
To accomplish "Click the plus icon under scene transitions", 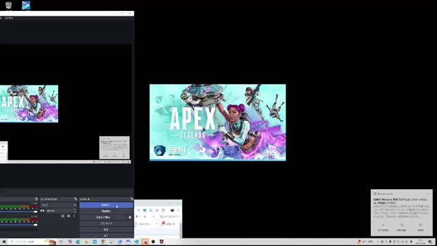I will (x=63, y=216).
